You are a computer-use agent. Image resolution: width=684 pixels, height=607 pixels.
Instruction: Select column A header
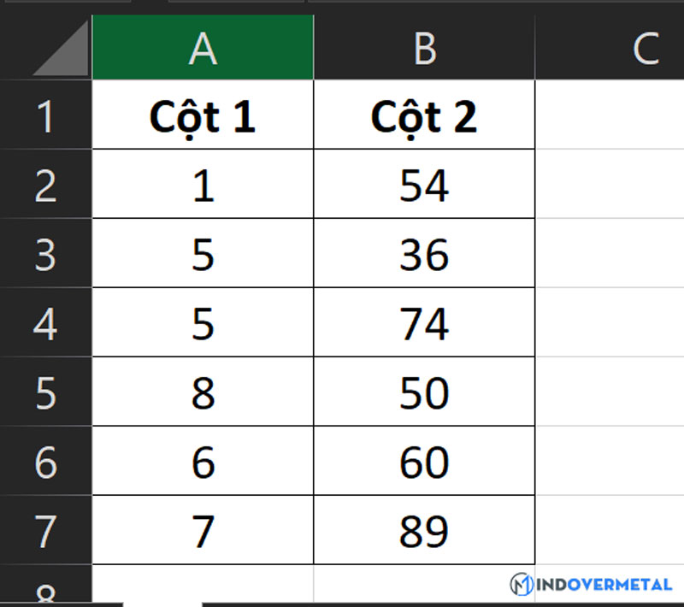pyautogui.click(x=203, y=49)
